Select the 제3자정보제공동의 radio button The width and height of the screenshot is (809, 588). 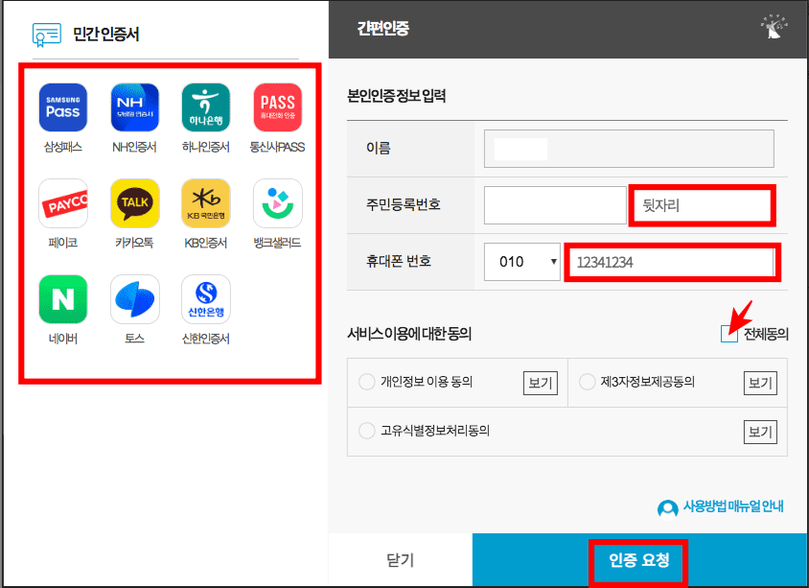point(588,382)
